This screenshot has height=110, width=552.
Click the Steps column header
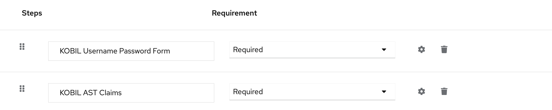click(32, 13)
